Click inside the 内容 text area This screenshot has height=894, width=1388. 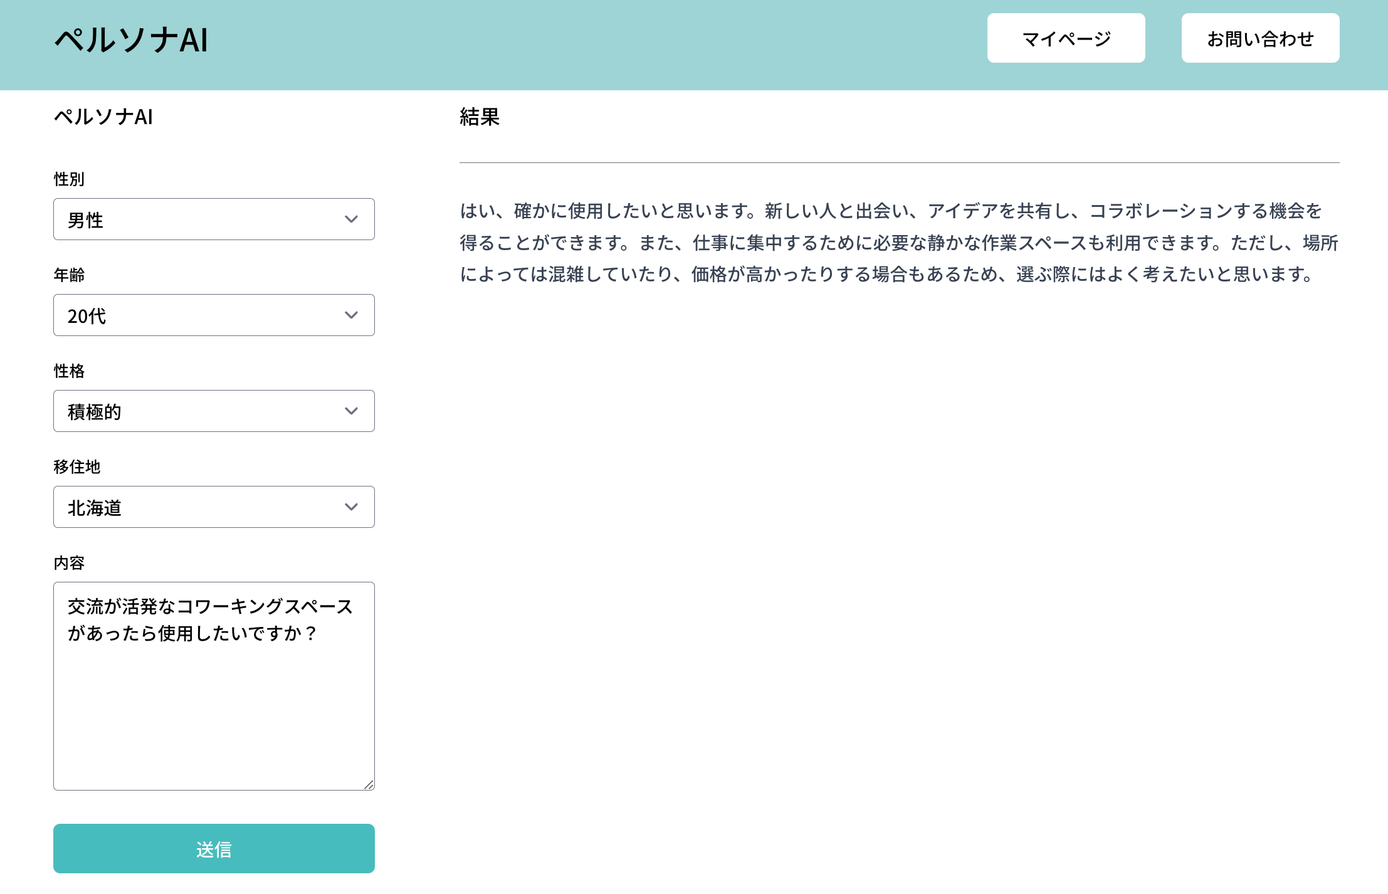point(214,683)
